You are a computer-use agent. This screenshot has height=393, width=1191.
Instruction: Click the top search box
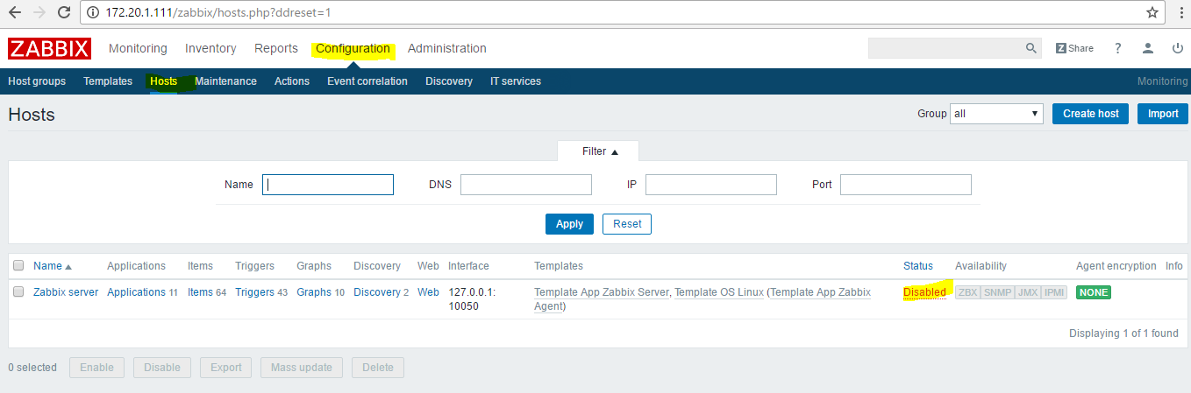[945, 48]
